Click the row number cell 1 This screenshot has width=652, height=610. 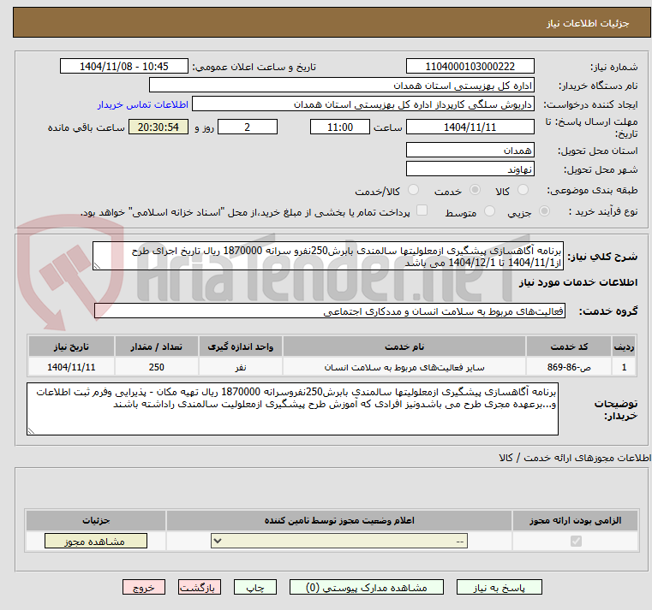click(624, 368)
